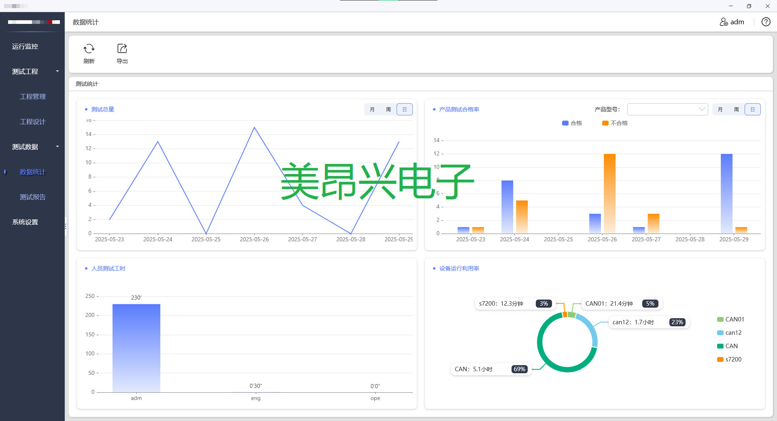Click the adm user account icon
The height and width of the screenshot is (421, 777).
[x=724, y=22]
